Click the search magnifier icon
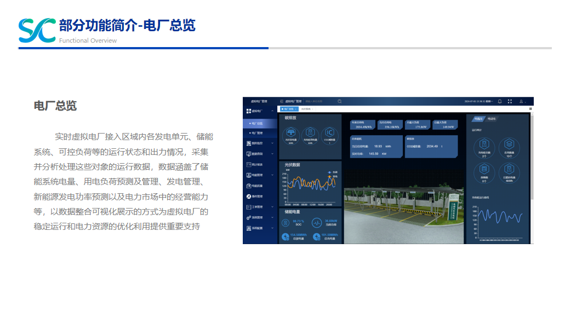Image resolution: width=565 pixels, height=318 pixels. click(340, 101)
